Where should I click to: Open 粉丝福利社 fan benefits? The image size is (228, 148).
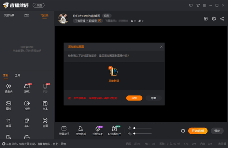click(x=114, y=131)
